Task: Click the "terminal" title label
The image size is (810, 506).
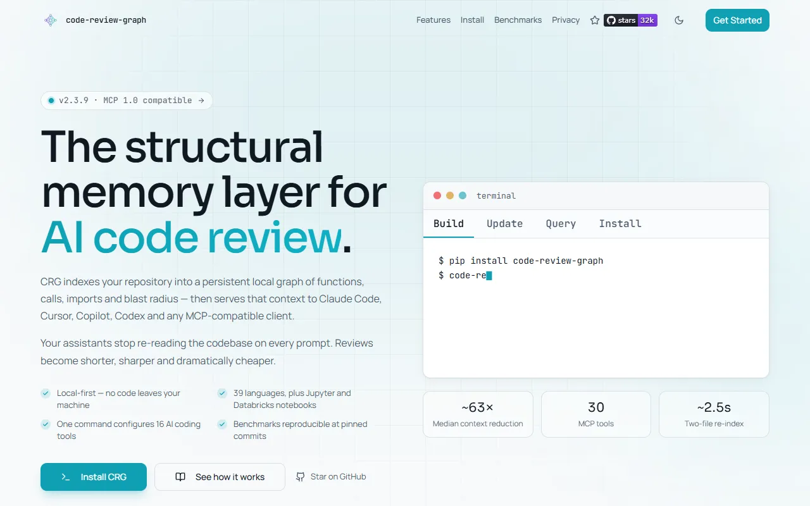Action: pyautogui.click(x=496, y=196)
